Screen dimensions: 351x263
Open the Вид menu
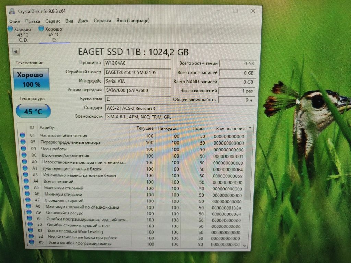69,21
